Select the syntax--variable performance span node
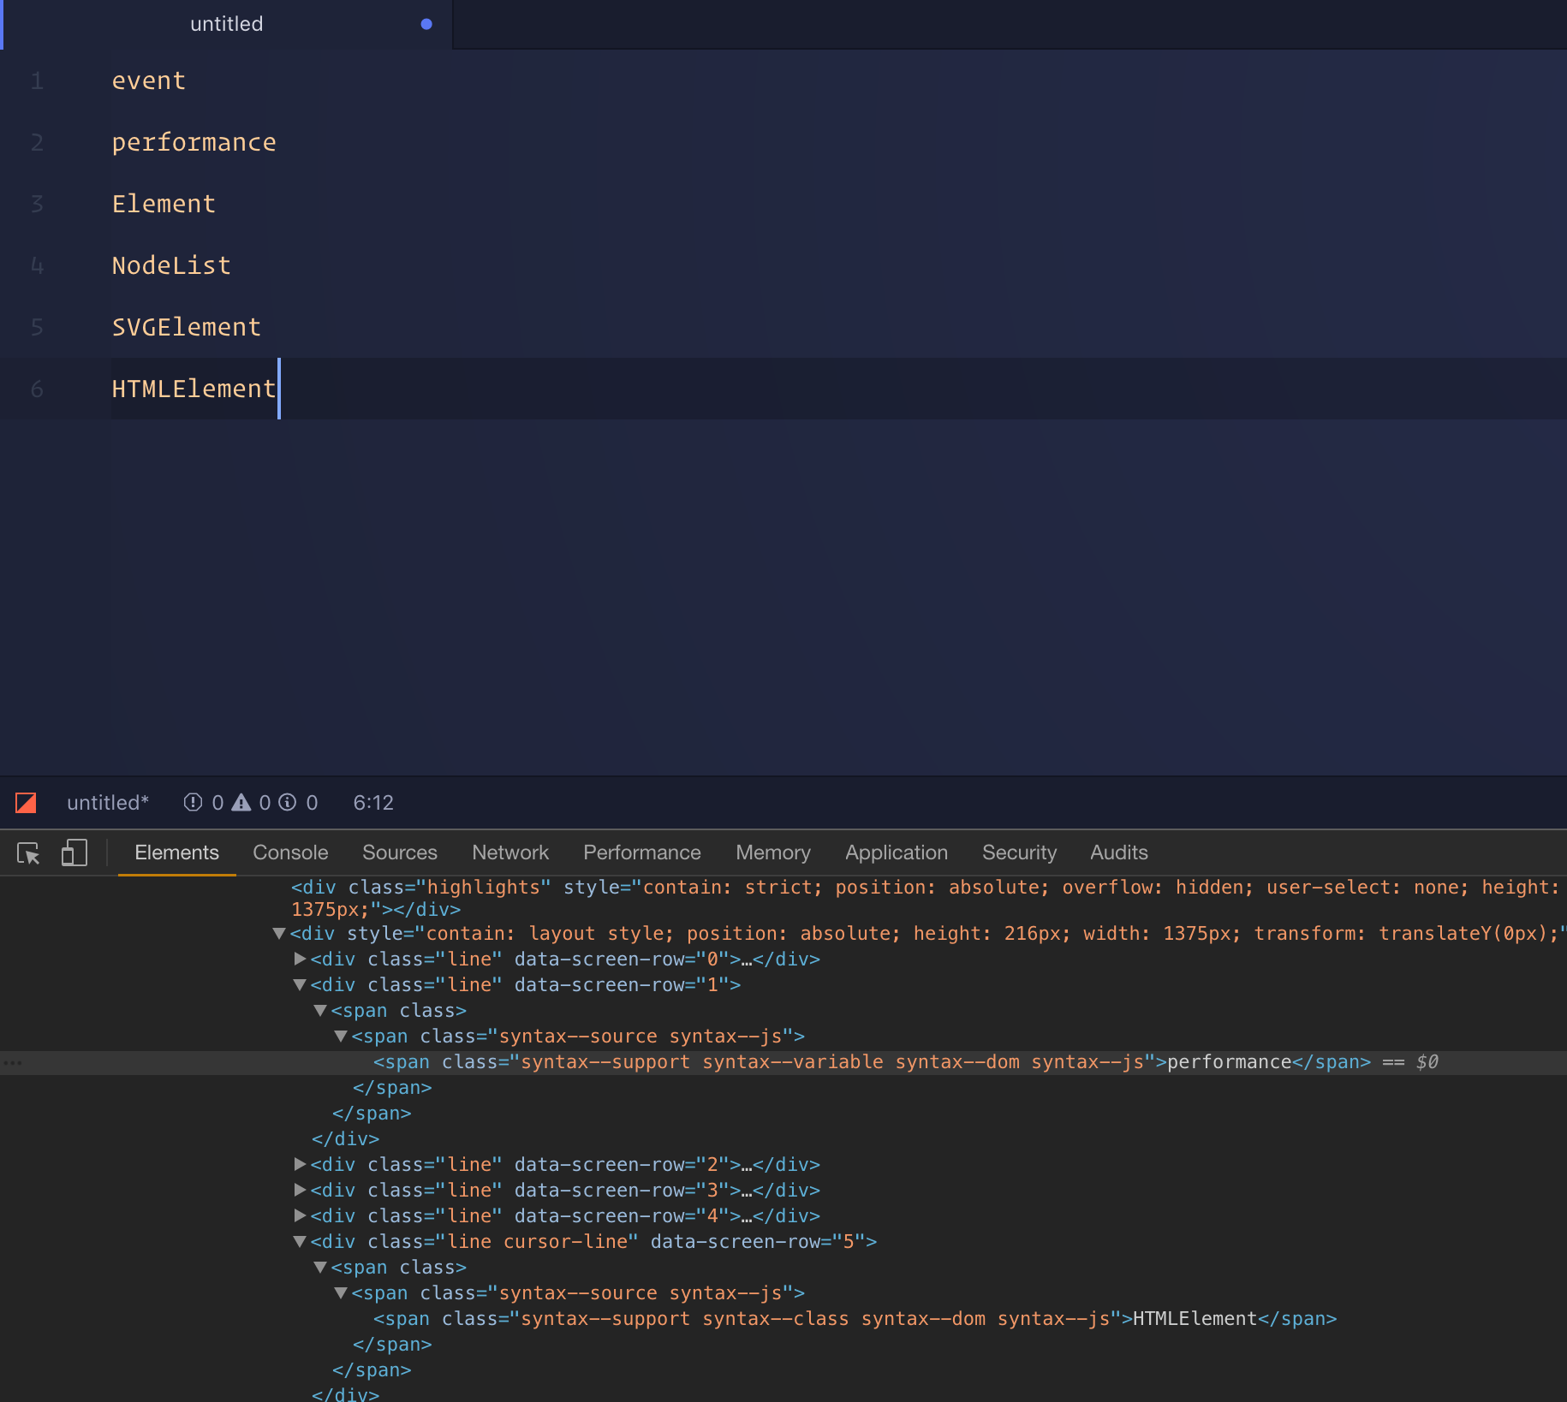The height and width of the screenshot is (1402, 1567). [x=872, y=1062]
